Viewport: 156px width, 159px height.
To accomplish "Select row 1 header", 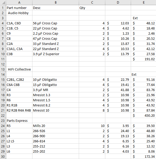I will (x=3, y=8).
